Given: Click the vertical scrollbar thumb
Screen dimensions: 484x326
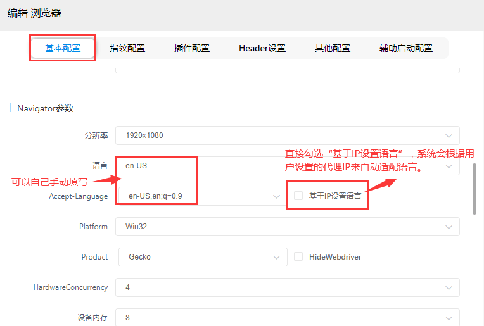Looking at the screenshot, I should pos(474,189).
